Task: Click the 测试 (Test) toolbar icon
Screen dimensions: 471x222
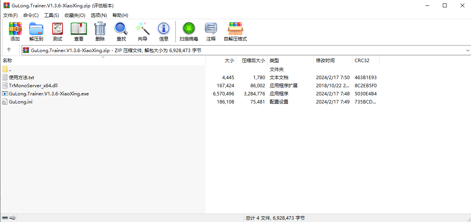Action: 58,29
